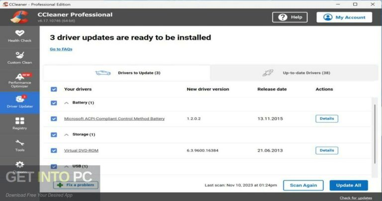Uncheck the Storage group checkbox

54,134
